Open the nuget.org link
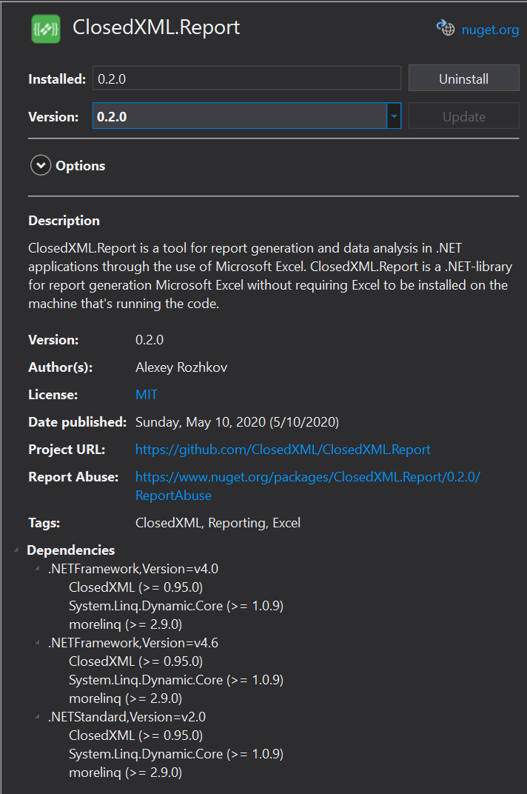 pyautogui.click(x=490, y=30)
